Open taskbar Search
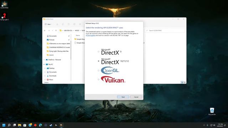 9,125
